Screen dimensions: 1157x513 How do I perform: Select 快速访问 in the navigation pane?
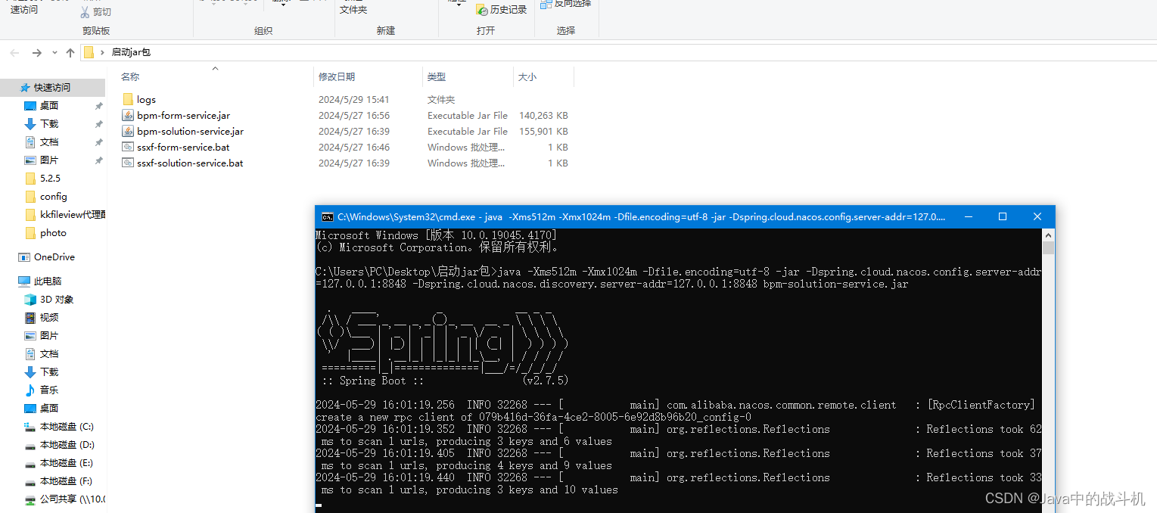click(x=52, y=88)
